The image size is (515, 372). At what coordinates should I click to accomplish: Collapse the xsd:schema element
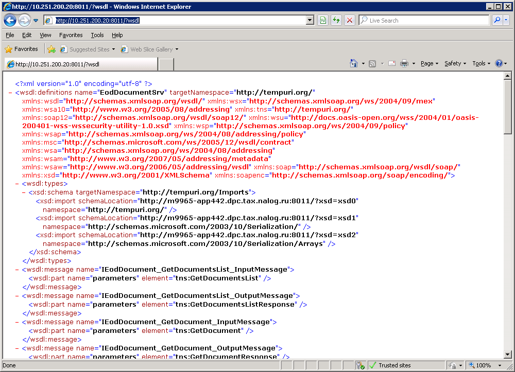click(x=24, y=192)
